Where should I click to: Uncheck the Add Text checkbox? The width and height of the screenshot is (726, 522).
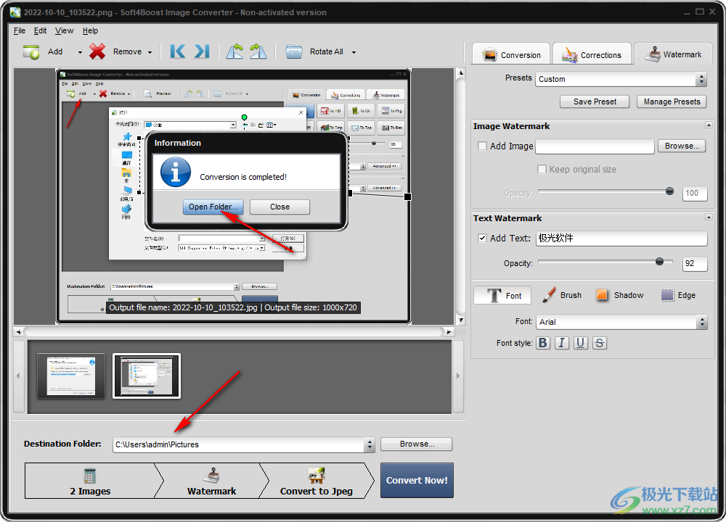tap(482, 238)
